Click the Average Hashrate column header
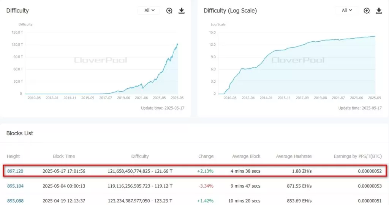 click(x=294, y=156)
